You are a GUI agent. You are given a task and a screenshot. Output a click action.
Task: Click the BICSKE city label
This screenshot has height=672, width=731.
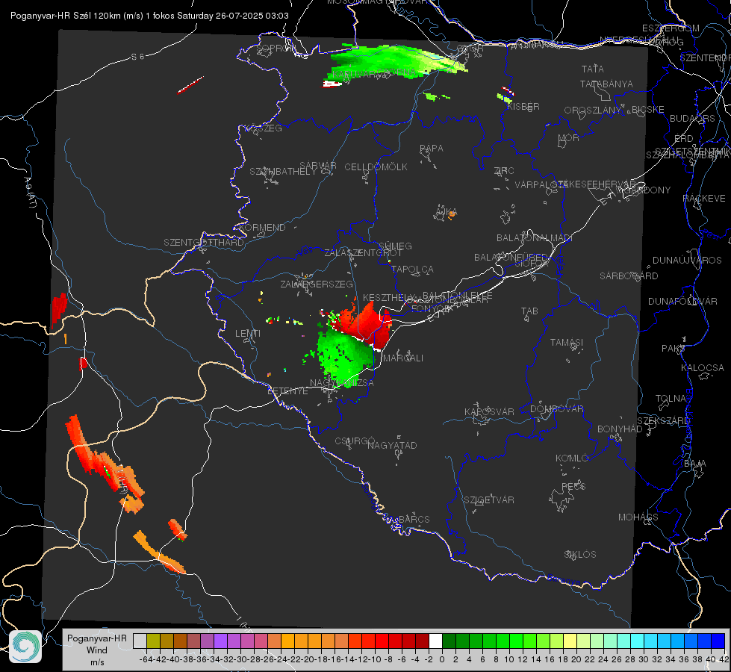[648, 110]
